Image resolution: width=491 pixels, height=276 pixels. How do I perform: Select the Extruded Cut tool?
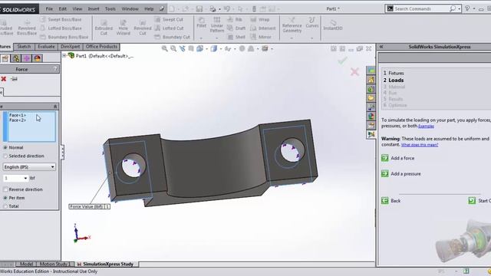pyautogui.click(x=104, y=27)
